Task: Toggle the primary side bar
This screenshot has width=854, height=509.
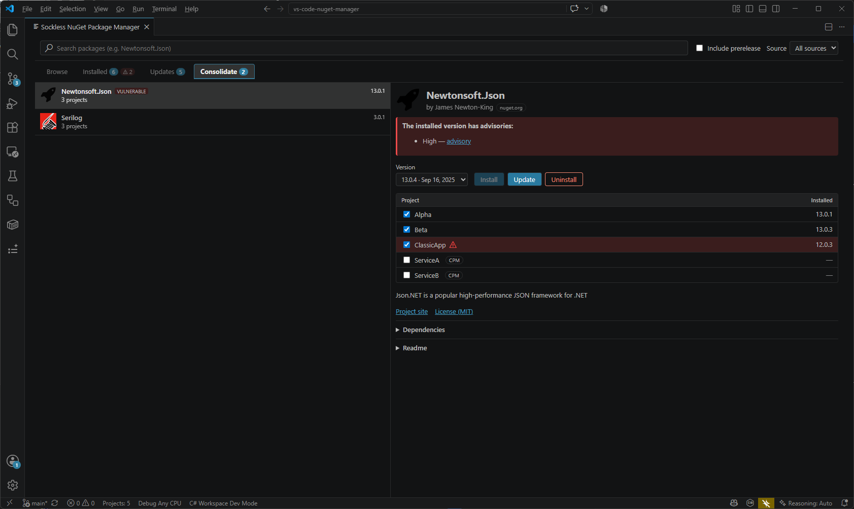Action: pos(749,9)
